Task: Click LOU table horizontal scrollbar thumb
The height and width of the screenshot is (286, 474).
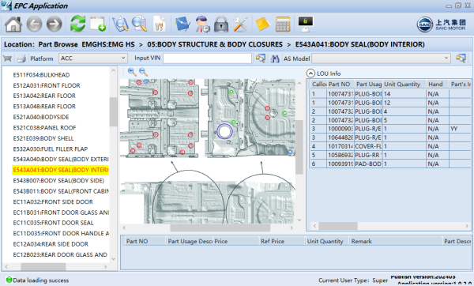Action: [x=338, y=226]
